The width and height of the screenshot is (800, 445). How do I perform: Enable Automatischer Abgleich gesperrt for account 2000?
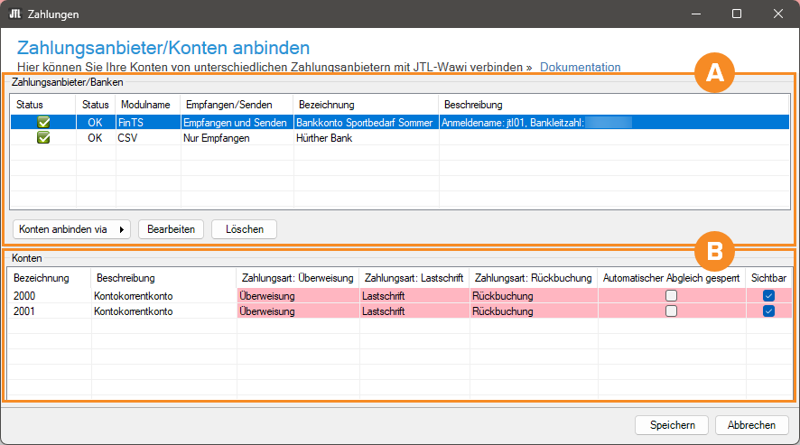pyautogui.click(x=671, y=296)
